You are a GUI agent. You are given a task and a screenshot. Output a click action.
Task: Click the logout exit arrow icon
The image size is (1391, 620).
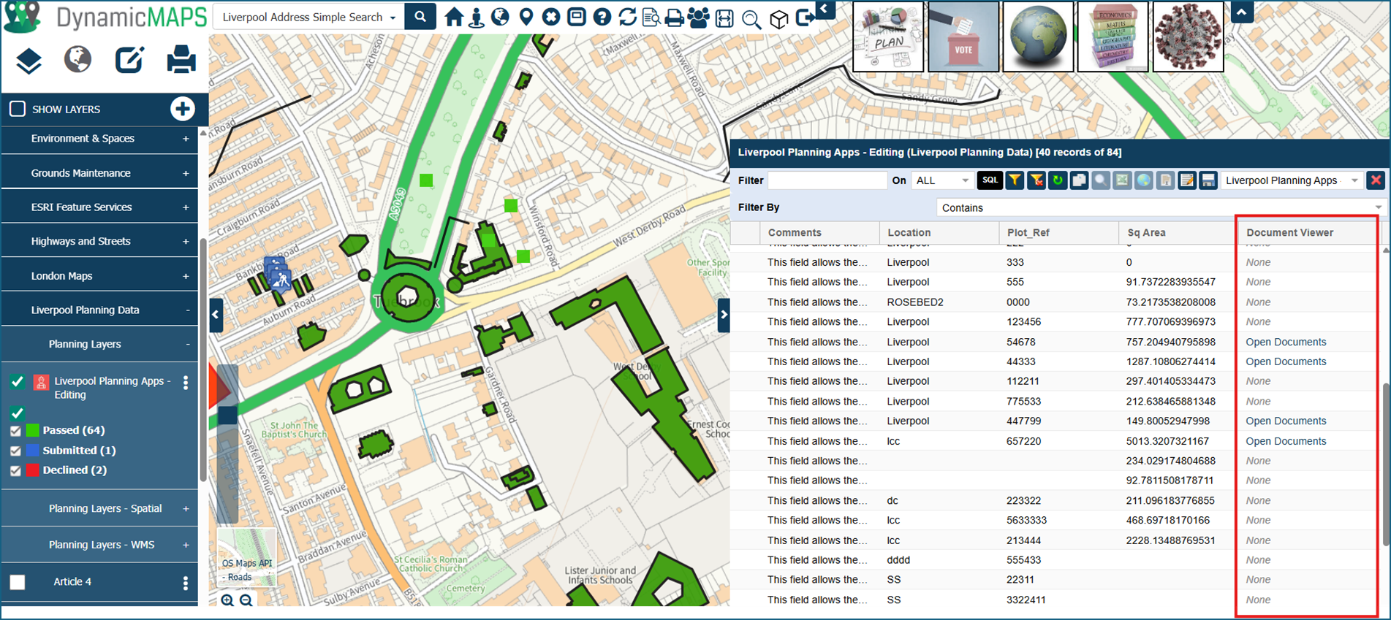click(805, 18)
